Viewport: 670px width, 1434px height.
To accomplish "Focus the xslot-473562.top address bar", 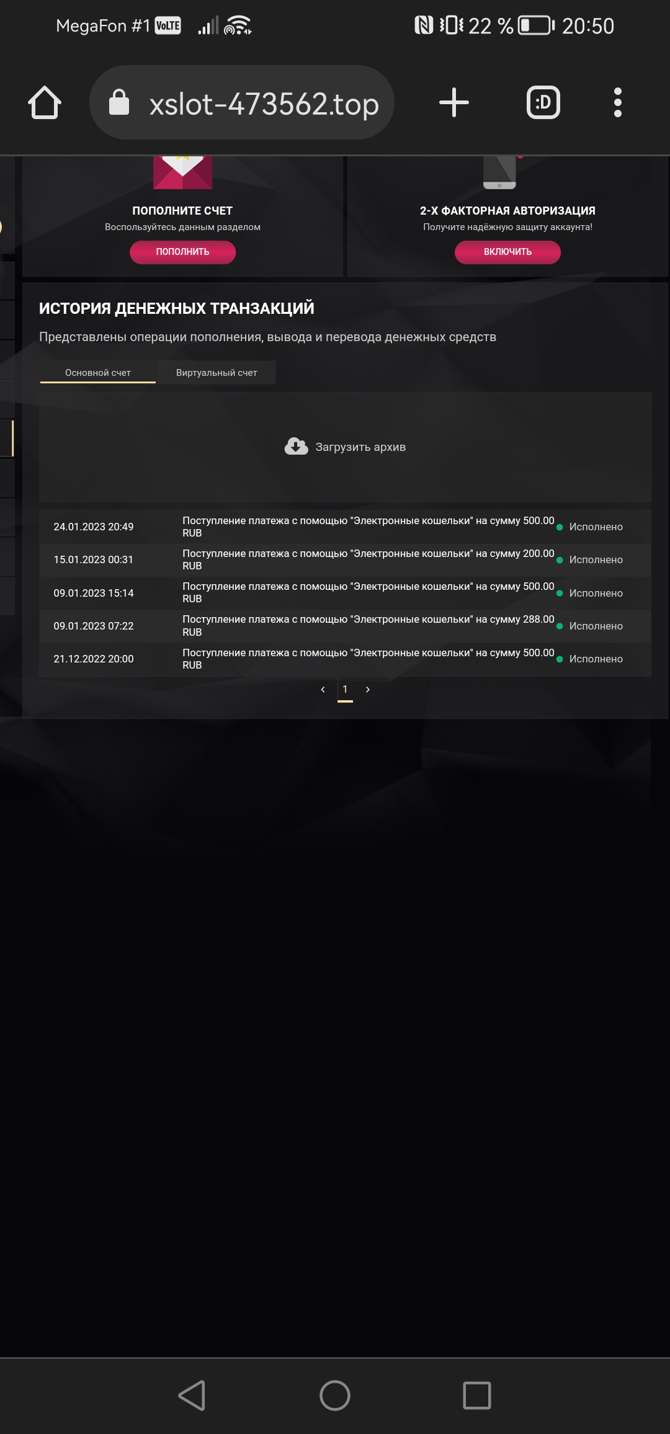I will pyautogui.click(x=264, y=104).
